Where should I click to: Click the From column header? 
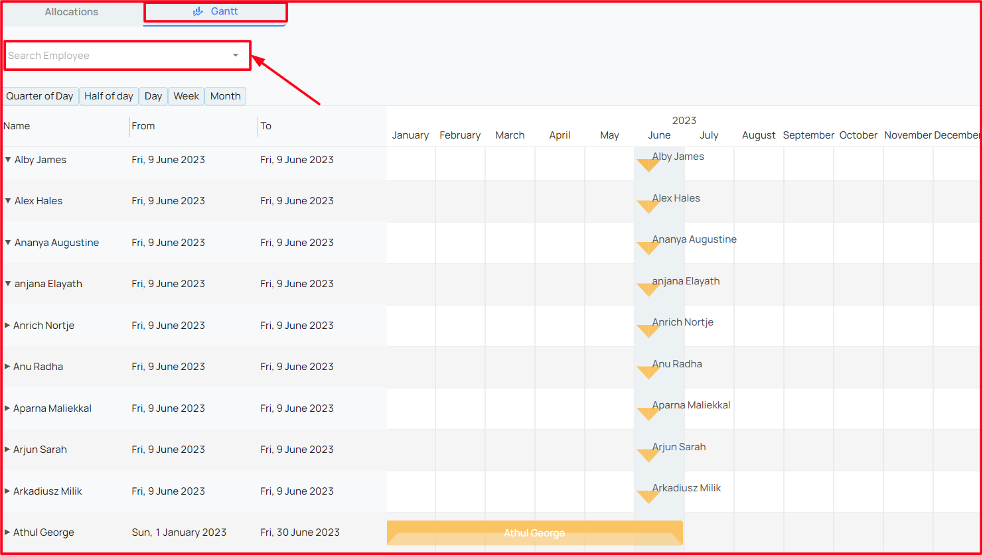point(143,126)
